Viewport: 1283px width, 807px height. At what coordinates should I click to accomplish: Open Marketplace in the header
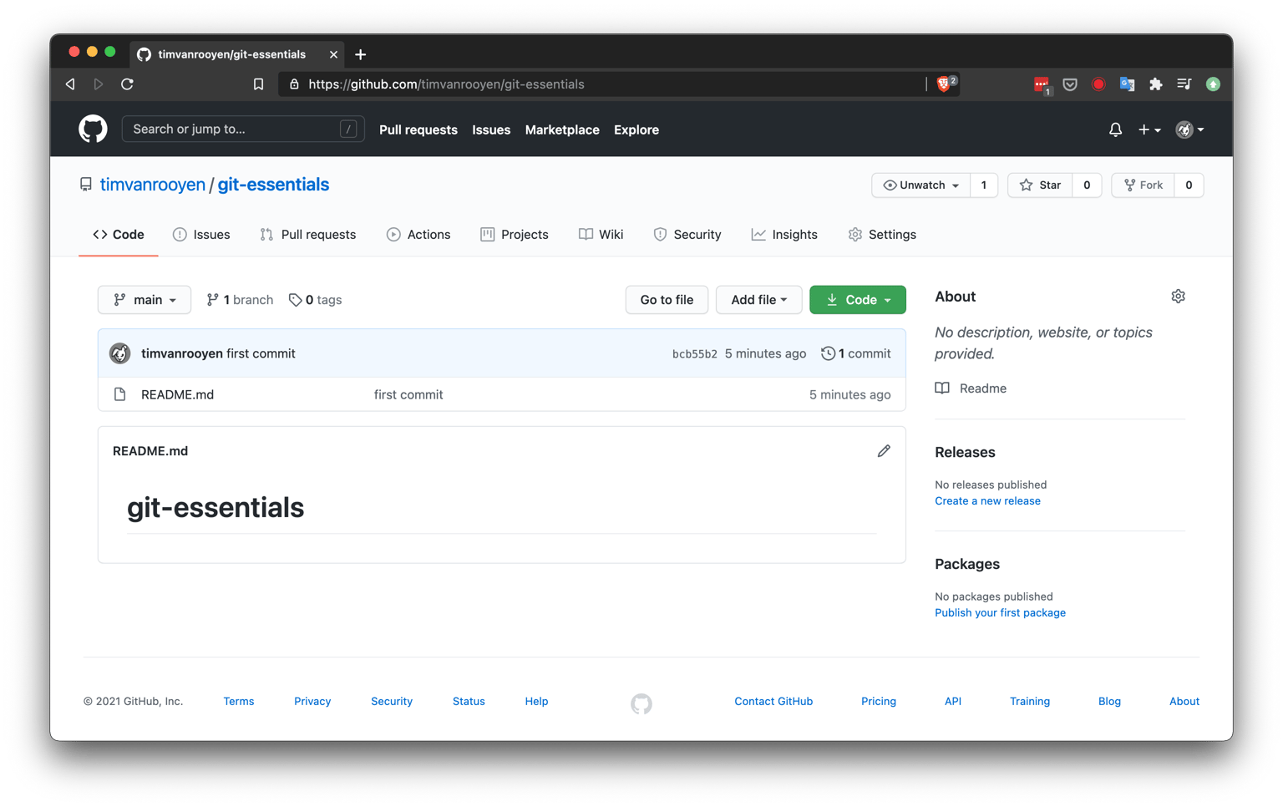(x=562, y=129)
